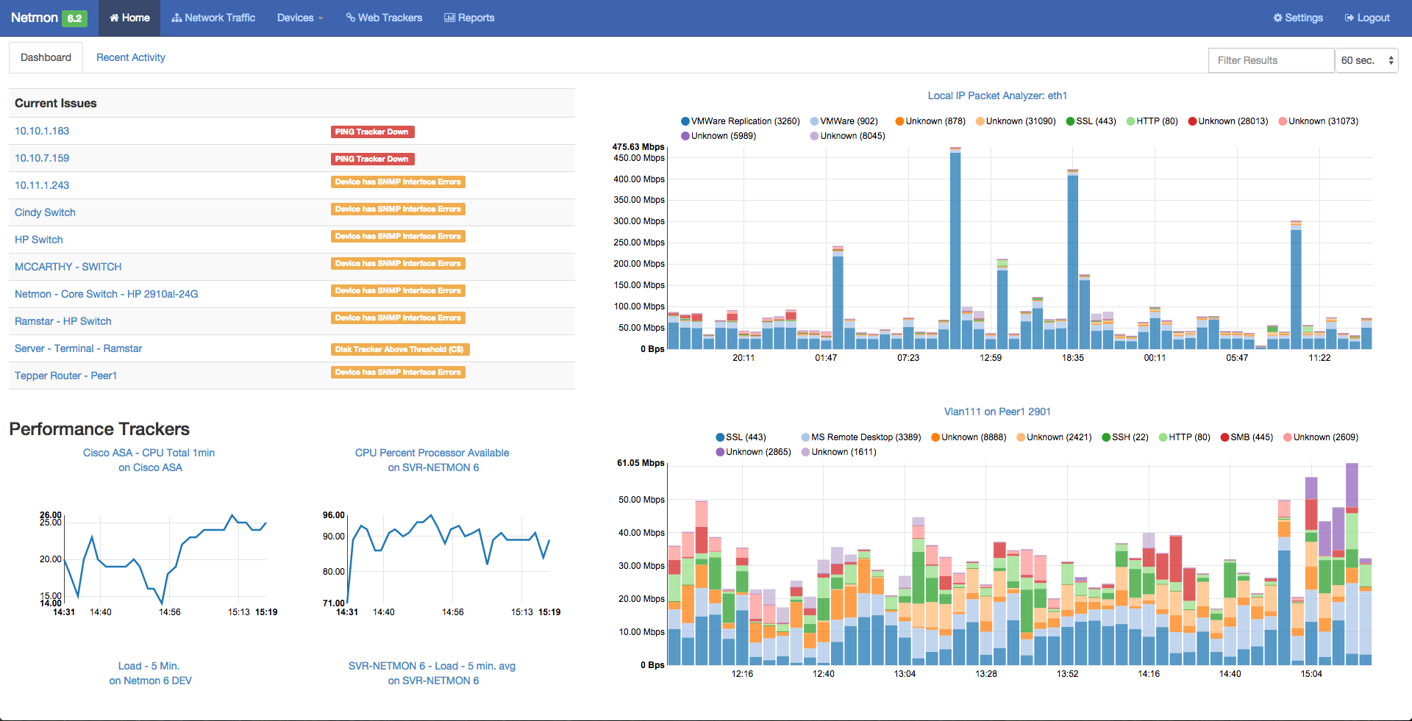Toggle Unknown (5989) legend series

point(719,136)
